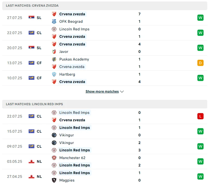
Task: Click the Magpies club crest icon
Action: tap(54, 180)
